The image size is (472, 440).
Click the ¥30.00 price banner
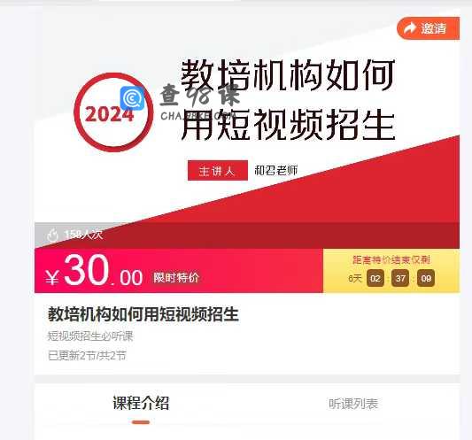point(179,271)
